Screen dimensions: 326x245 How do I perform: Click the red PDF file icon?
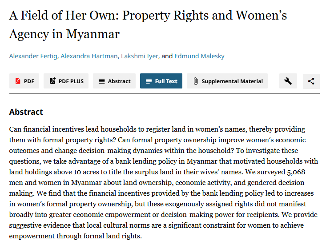tap(18, 81)
